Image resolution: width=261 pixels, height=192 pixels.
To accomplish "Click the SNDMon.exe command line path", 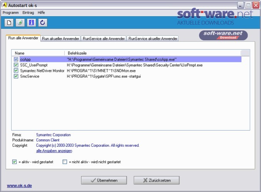I will [x=101, y=71].
